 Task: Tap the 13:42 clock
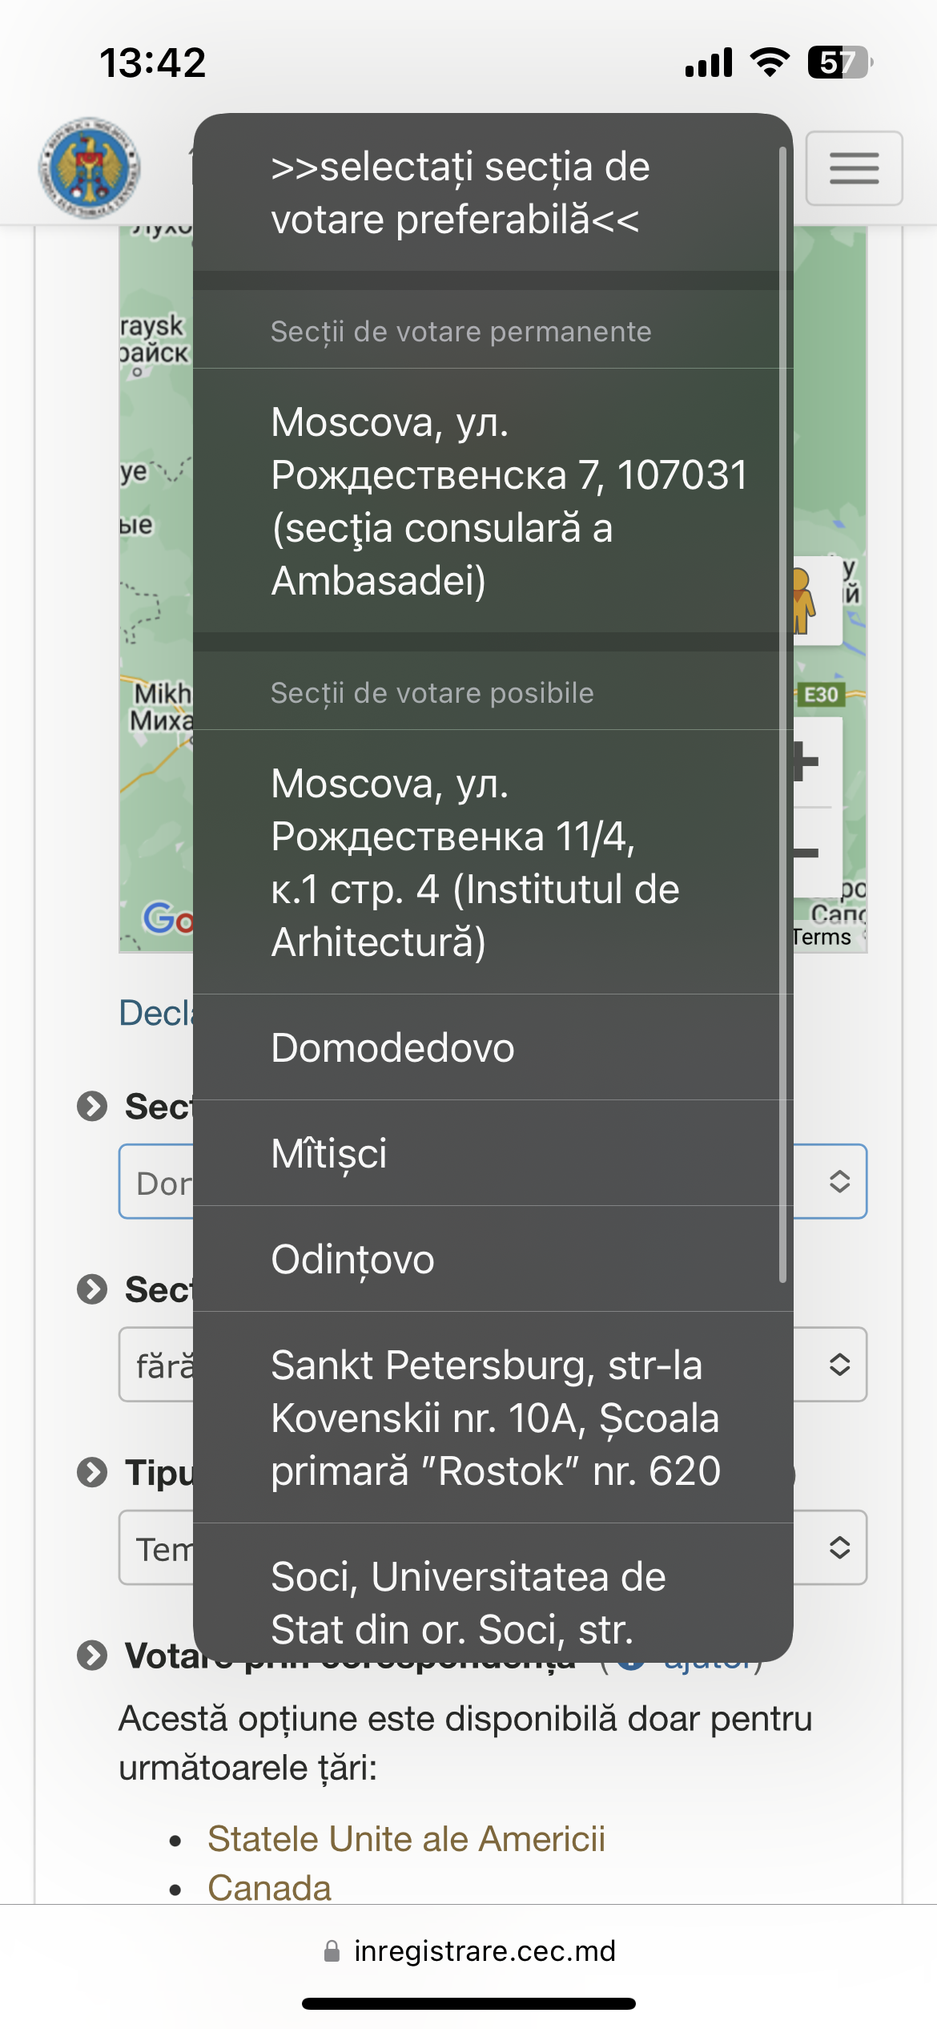pos(152,63)
